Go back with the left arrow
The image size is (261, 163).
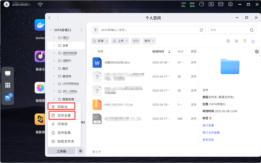pos(49,18)
